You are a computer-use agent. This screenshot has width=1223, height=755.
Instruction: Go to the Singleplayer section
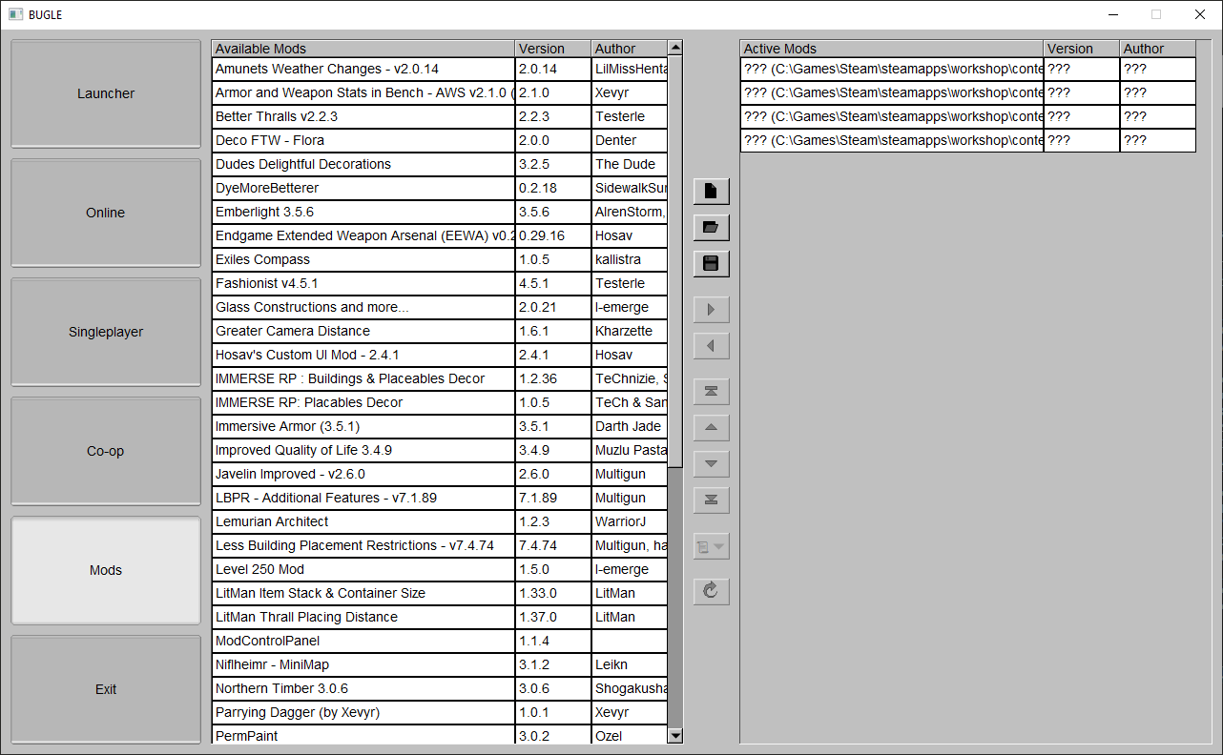[106, 332]
